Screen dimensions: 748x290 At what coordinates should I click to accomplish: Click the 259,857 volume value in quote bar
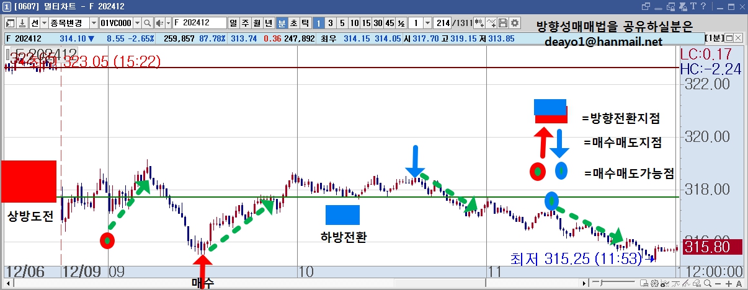pos(180,38)
